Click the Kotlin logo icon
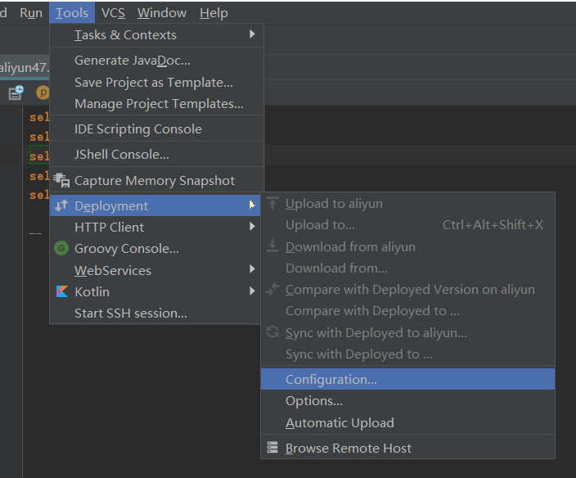Image resolution: width=576 pixels, height=478 pixels. pyautogui.click(x=61, y=292)
